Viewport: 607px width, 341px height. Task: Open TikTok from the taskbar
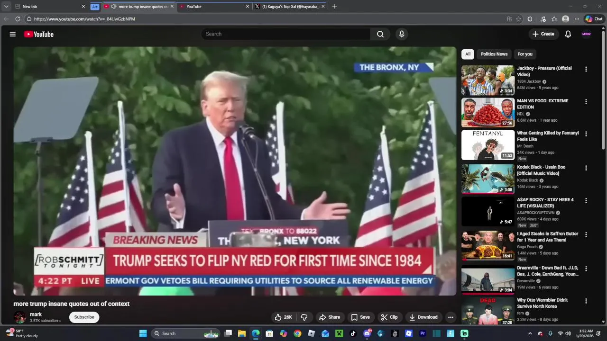353,333
